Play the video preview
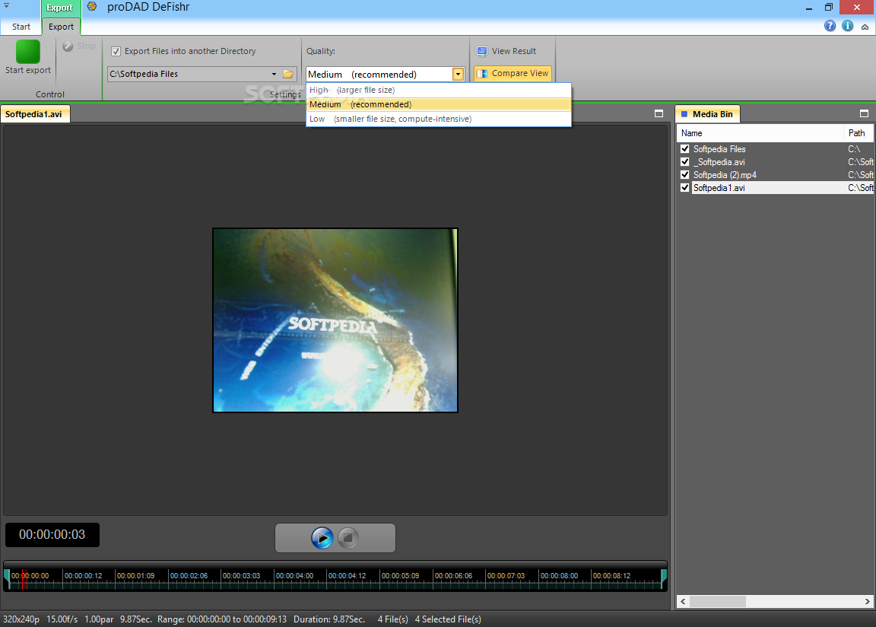The height and width of the screenshot is (627, 876). coord(322,538)
